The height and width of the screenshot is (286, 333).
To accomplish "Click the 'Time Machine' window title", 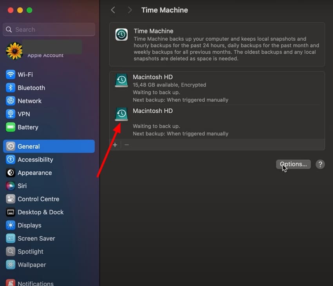I will [x=165, y=10].
